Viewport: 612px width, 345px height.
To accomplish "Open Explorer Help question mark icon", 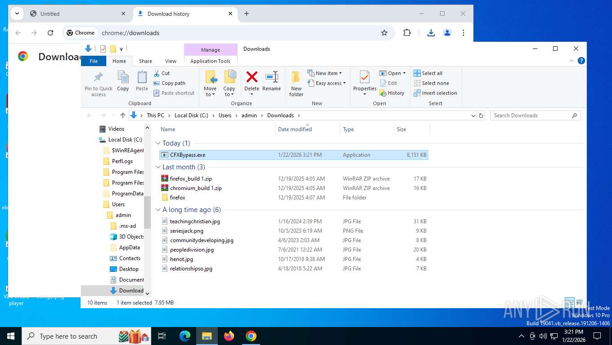I will point(581,61).
